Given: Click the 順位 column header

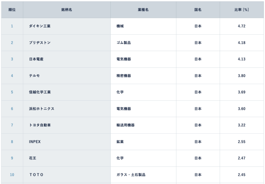Looking at the screenshot, I should 12,10.
